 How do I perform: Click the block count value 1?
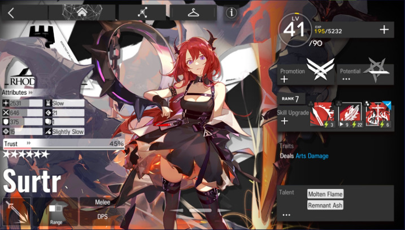(64, 122)
